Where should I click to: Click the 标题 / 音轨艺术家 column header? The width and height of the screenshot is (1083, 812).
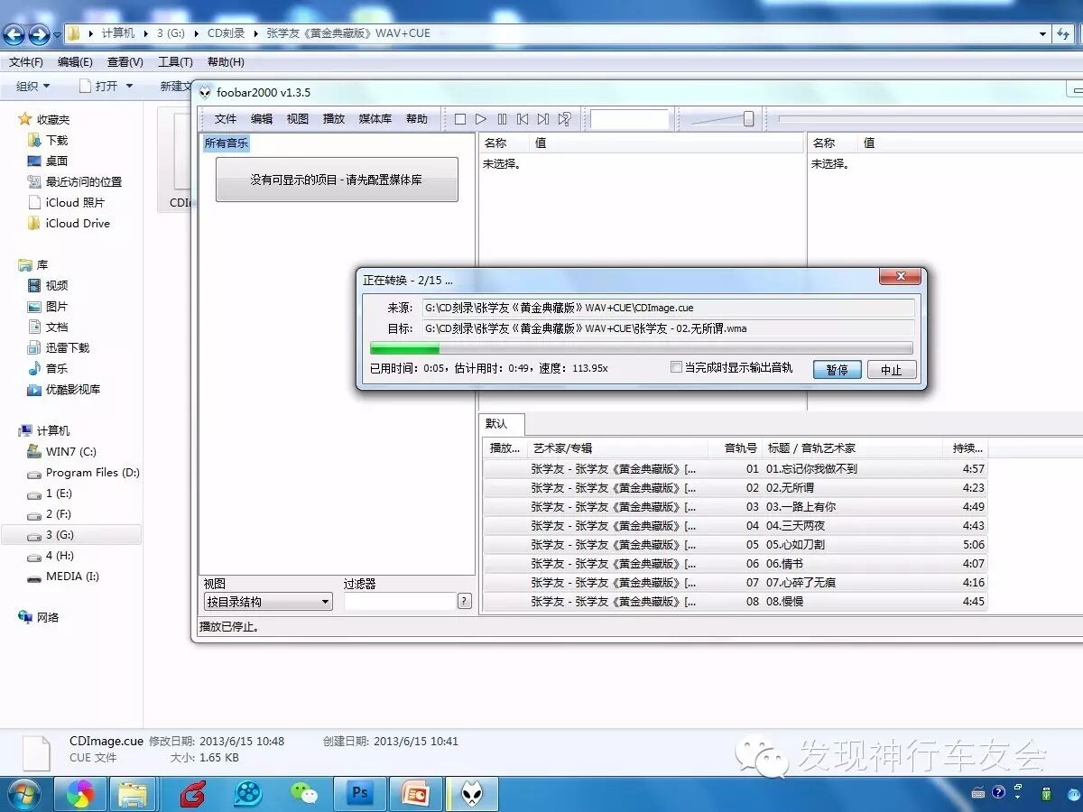853,448
